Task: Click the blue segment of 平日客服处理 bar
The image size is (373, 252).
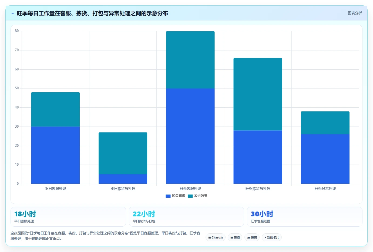Action: coord(55,155)
